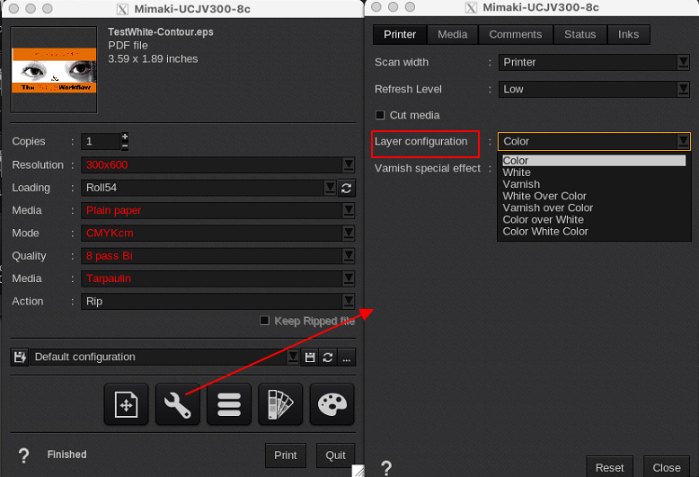Click the Close button in printer settings
Image resolution: width=699 pixels, height=477 pixels.
pos(667,467)
